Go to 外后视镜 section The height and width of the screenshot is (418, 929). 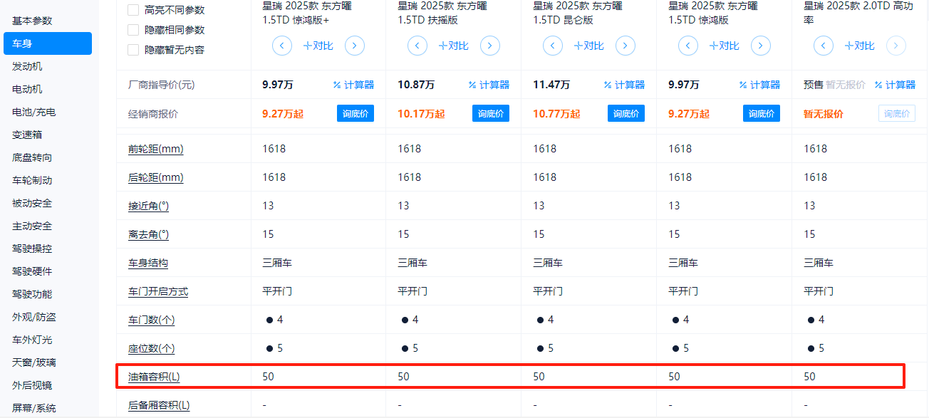pos(32,385)
